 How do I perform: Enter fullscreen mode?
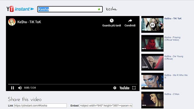[134, 88]
